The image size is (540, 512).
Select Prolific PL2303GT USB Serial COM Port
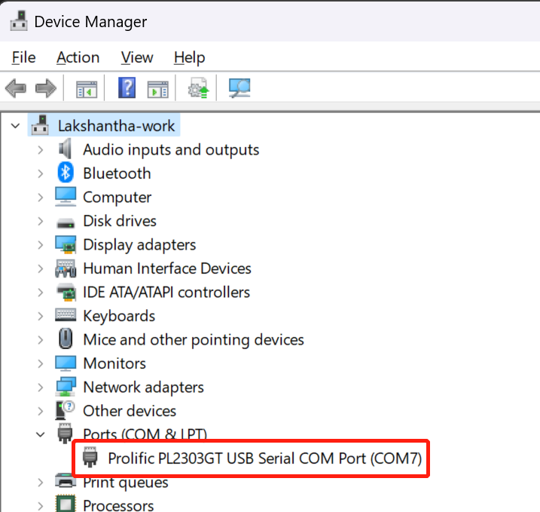264,458
